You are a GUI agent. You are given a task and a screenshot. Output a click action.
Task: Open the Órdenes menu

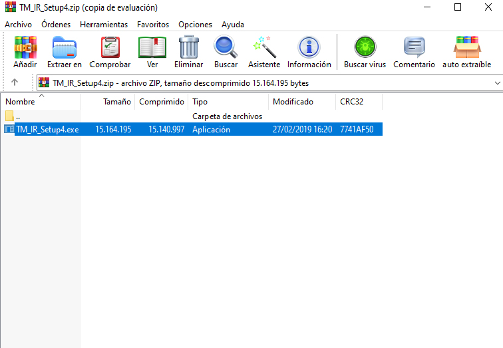pos(56,25)
